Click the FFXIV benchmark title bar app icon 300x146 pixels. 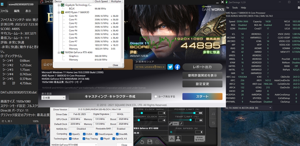tap(42, 2)
